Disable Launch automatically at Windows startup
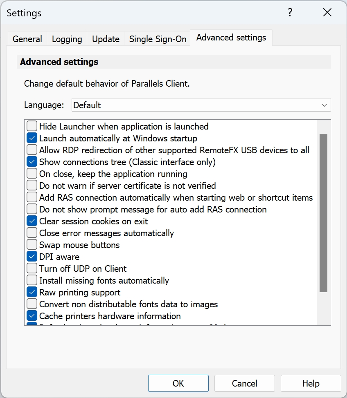The width and height of the screenshot is (347, 398). tap(32, 138)
